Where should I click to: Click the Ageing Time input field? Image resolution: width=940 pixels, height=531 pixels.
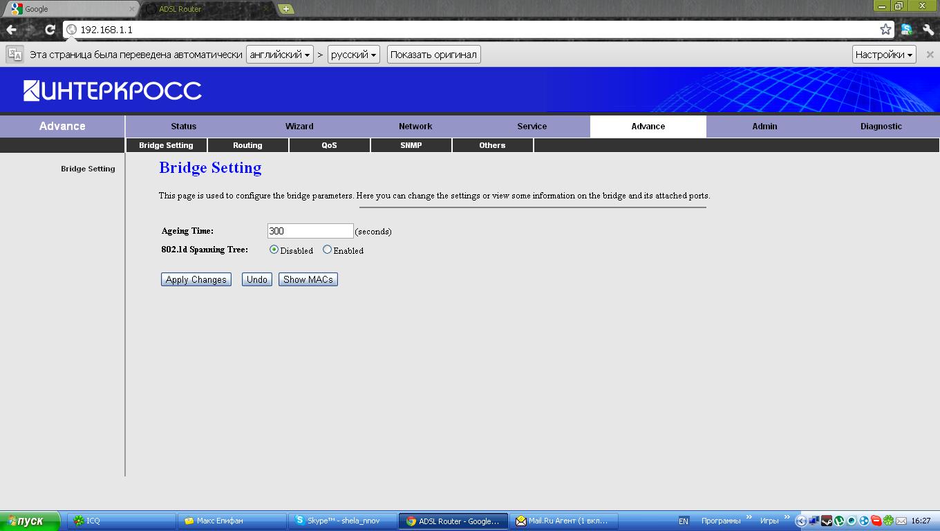(x=310, y=231)
